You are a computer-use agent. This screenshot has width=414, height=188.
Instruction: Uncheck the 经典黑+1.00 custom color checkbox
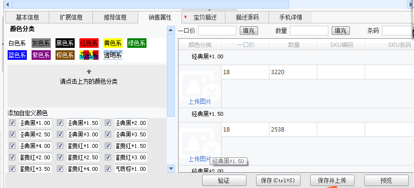(x=12, y=122)
